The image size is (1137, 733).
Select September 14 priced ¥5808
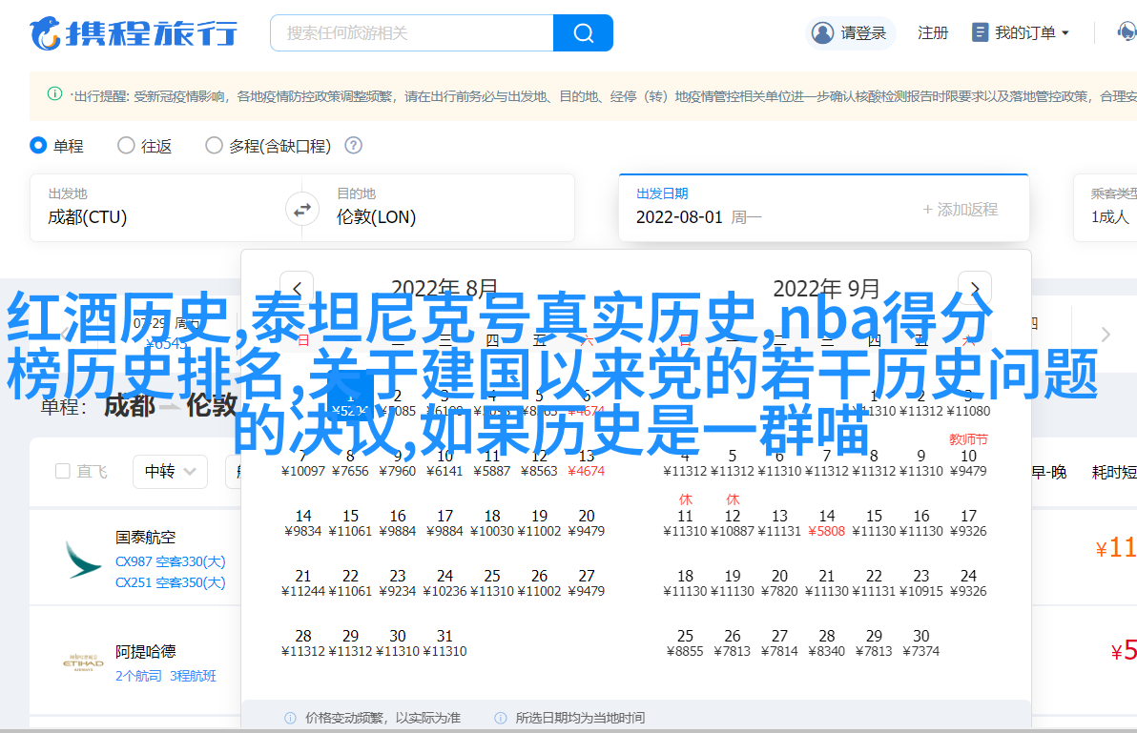(827, 523)
